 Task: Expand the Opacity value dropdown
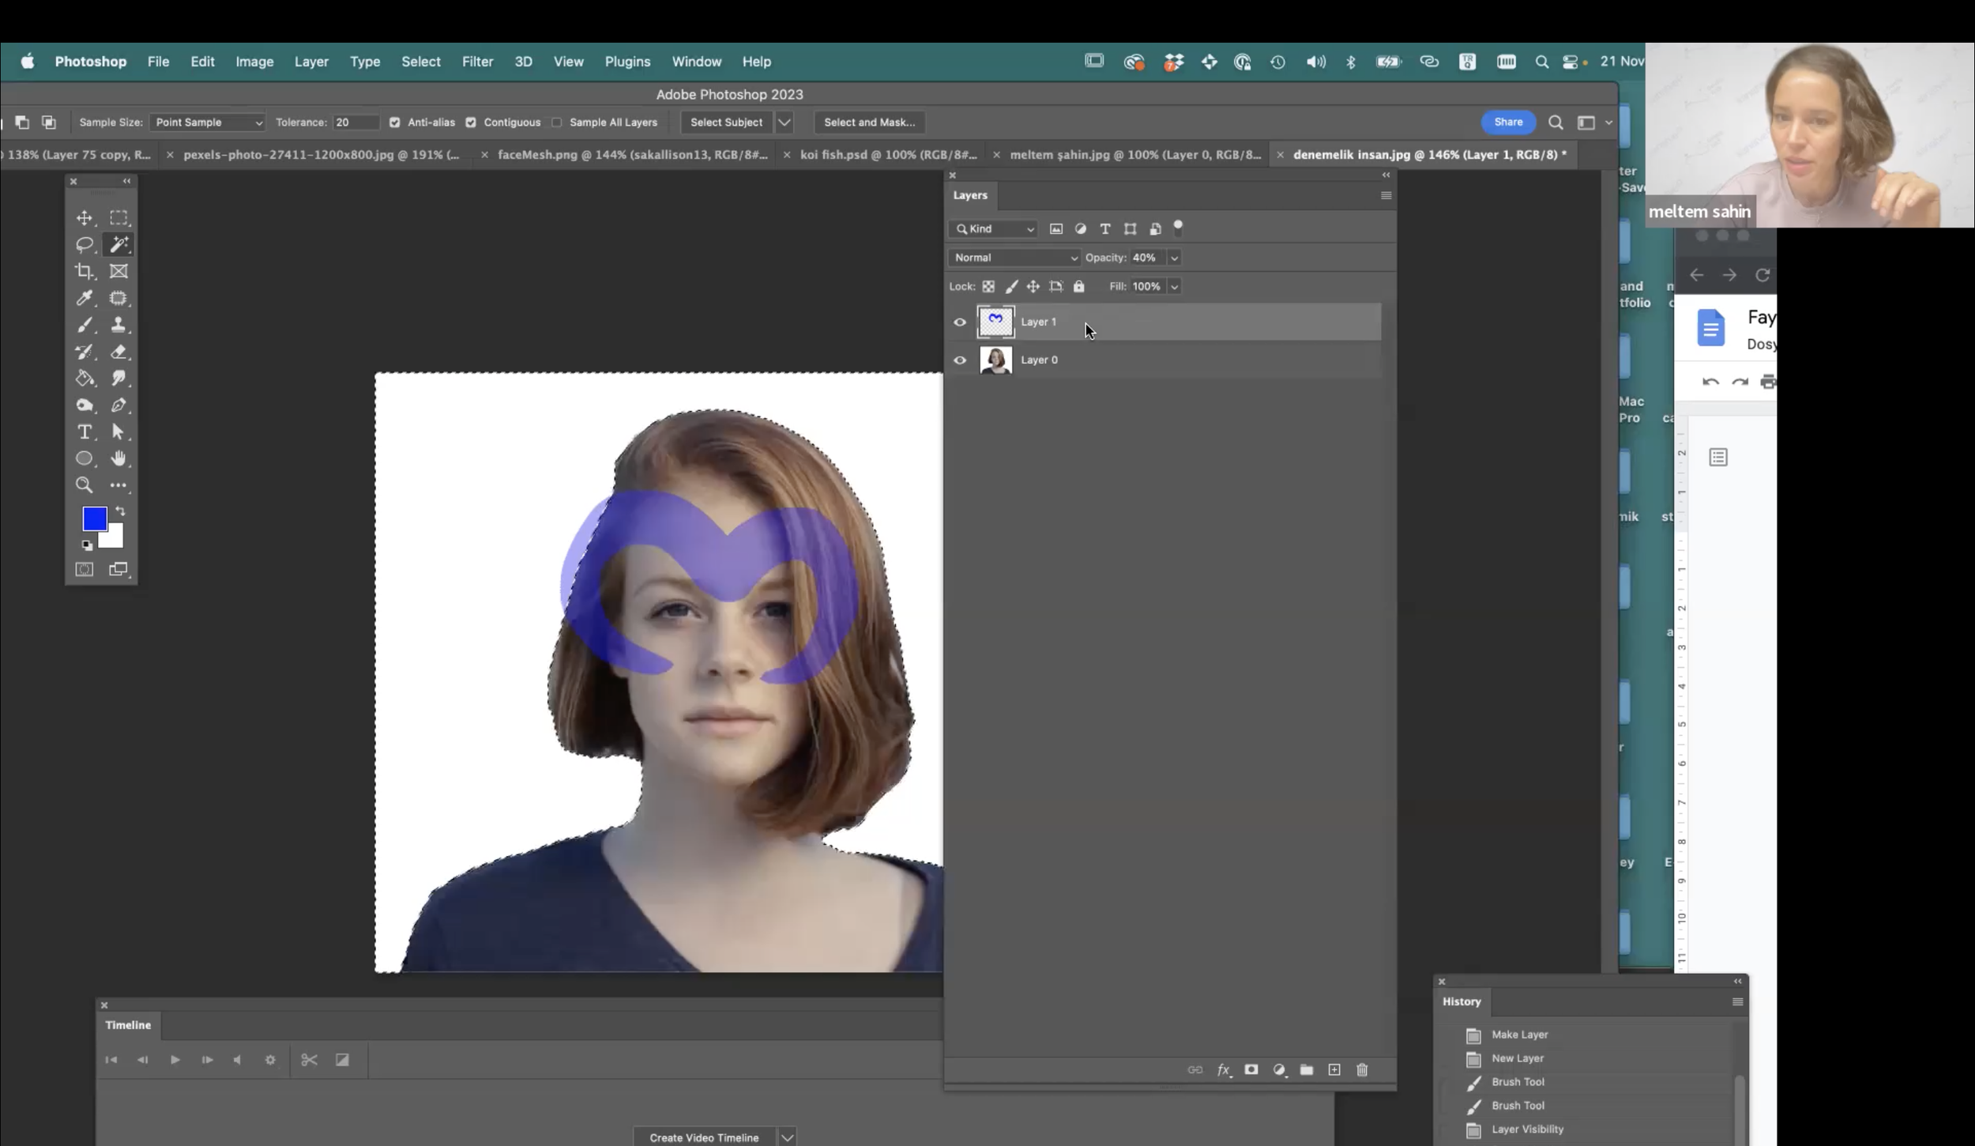(1174, 258)
